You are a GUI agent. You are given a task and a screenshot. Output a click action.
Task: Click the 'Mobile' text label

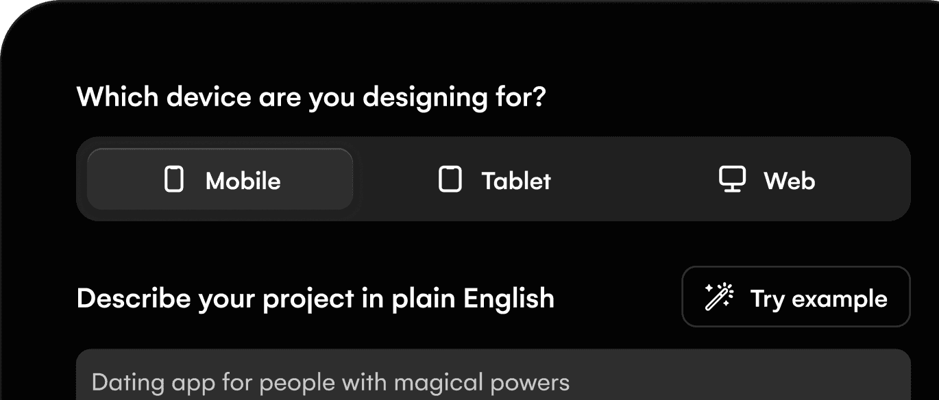(x=243, y=181)
